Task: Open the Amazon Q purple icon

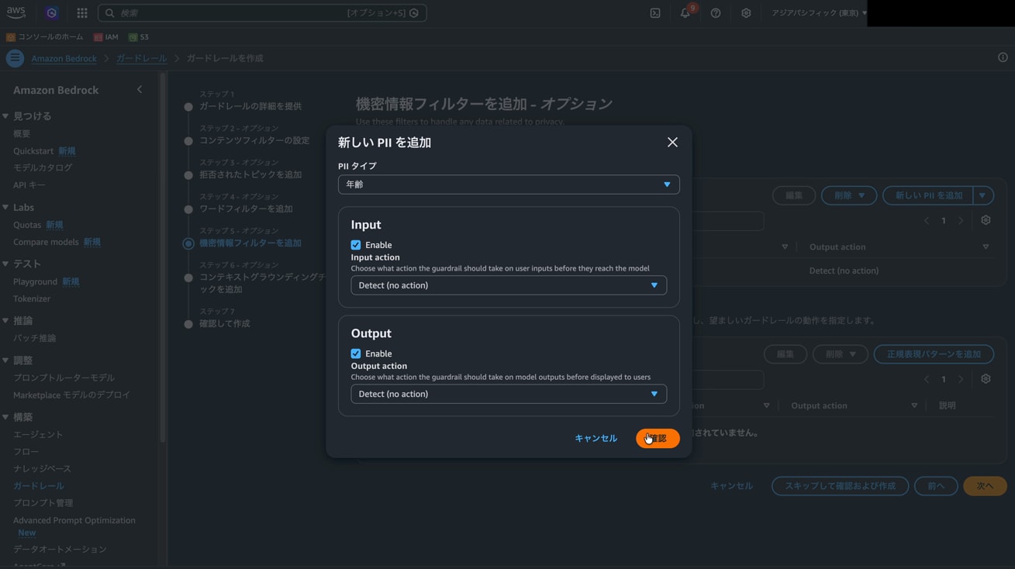Action: pyautogui.click(x=51, y=13)
